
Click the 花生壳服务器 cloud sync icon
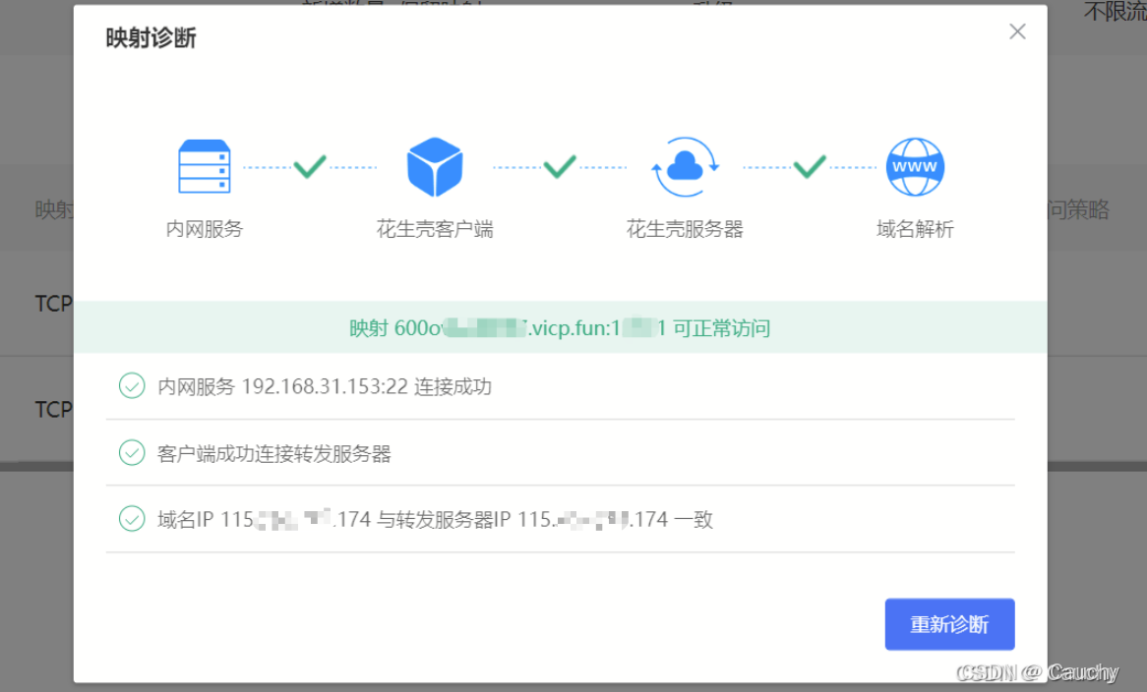click(685, 166)
